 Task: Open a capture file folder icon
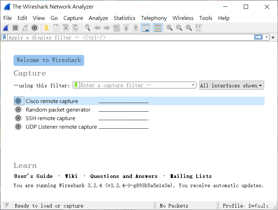click(x=46, y=28)
